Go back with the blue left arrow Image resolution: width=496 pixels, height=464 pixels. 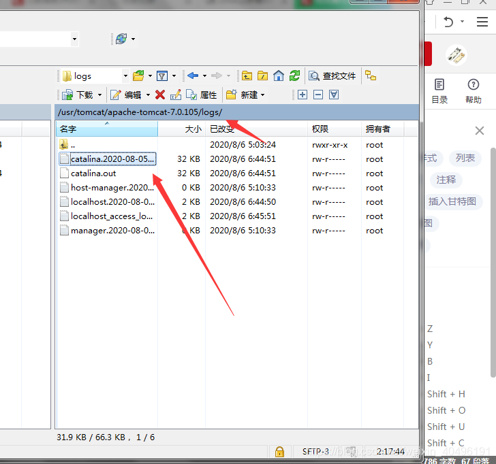(x=193, y=76)
